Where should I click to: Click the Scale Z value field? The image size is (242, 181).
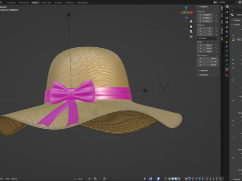205,51
